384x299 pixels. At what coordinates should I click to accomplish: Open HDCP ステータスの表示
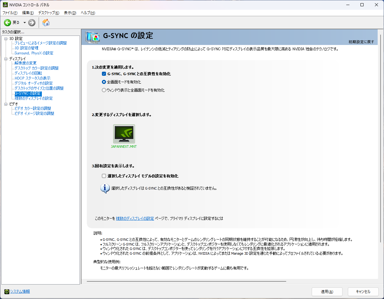coord(32,78)
